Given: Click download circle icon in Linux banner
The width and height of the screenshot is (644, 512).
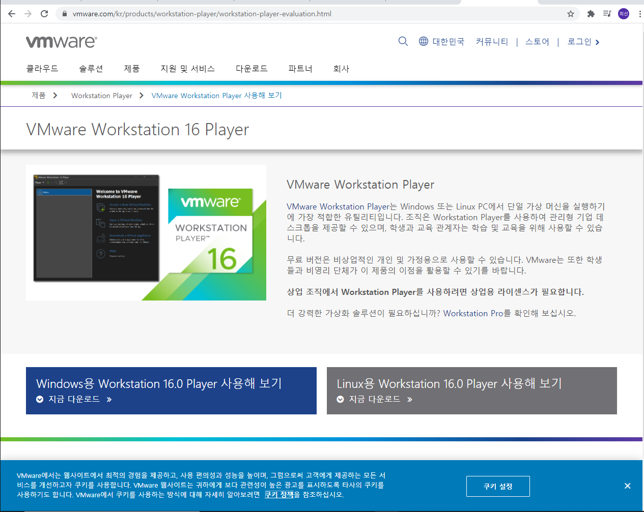Looking at the screenshot, I should 340,400.
